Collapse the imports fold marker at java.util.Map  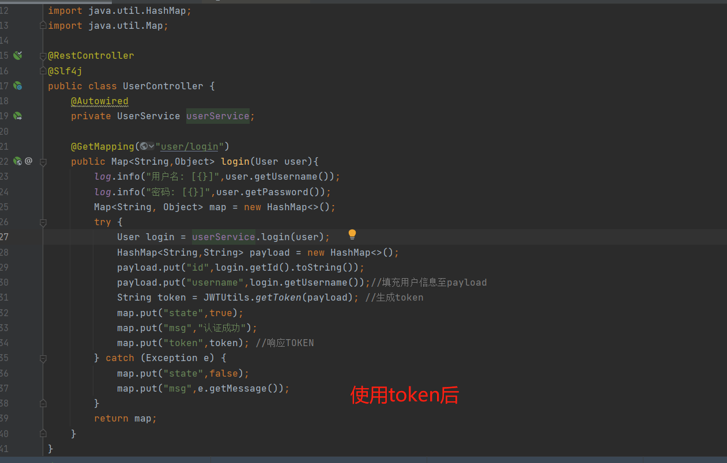[43, 25]
